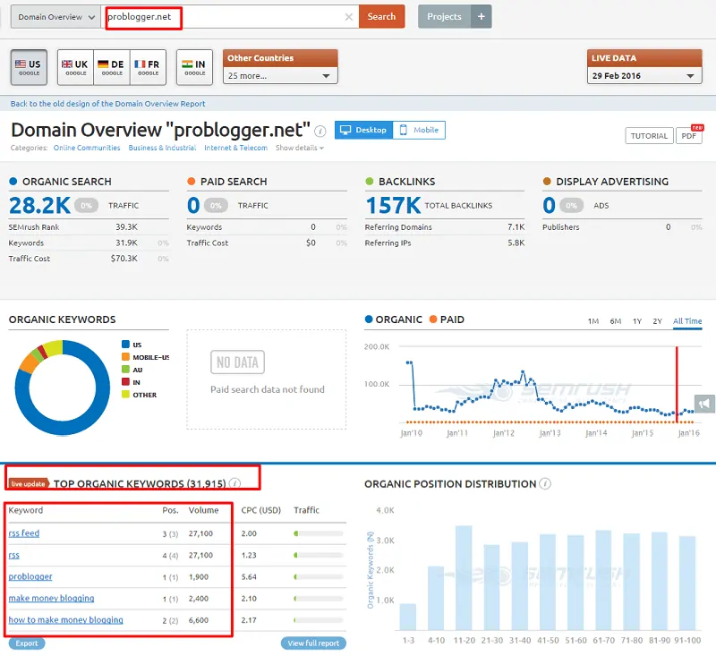The width and height of the screenshot is (716, 656).
Task: Click the SEMrush Rank 39.3K value
Action: pos(126,227)
